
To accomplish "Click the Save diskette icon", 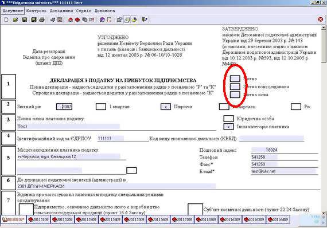I will tap(25, 20).
